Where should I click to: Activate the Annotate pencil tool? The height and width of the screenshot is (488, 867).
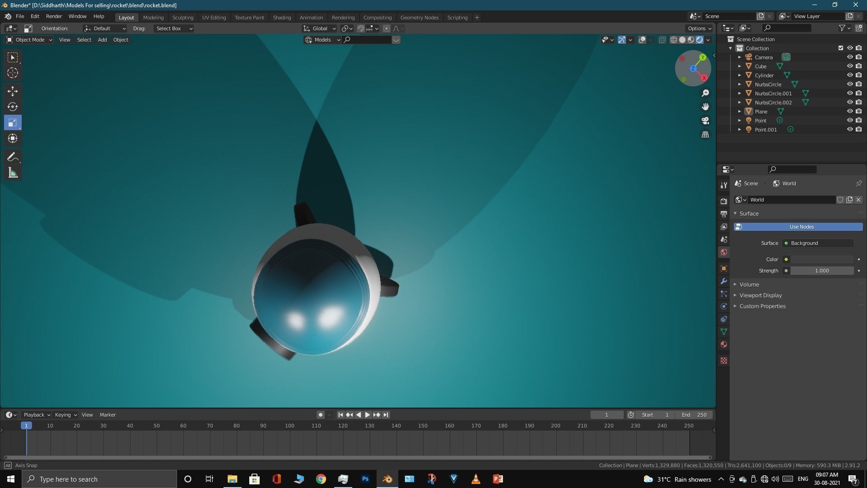[13, 157]
